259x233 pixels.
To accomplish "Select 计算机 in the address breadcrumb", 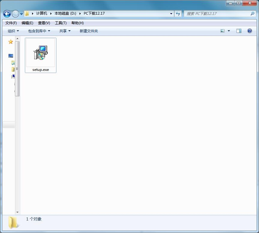I will pos(42,13).
